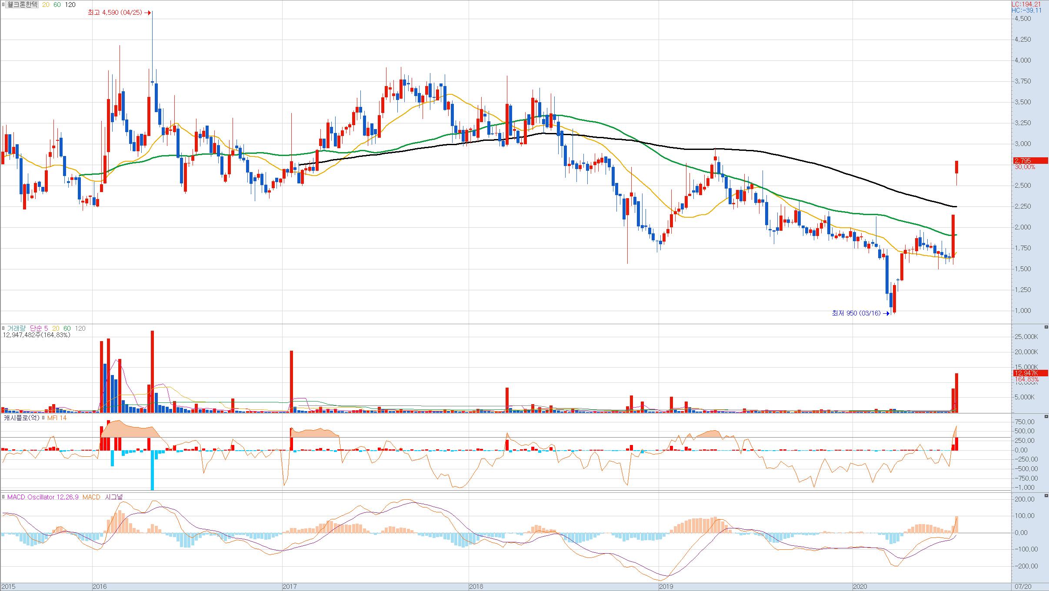The height and width of the screenshot is (591, 1049).
Task: Select the yellow 20-period moving average label
Action: (x=46, y=5)
